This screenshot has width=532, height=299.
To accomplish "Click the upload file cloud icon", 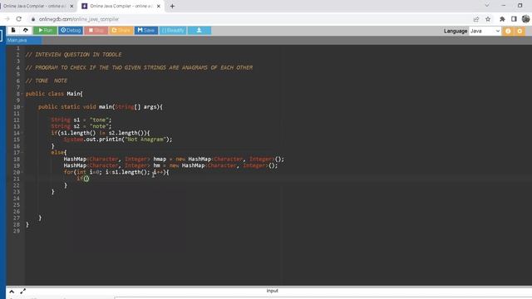I will tap(26, 30).
